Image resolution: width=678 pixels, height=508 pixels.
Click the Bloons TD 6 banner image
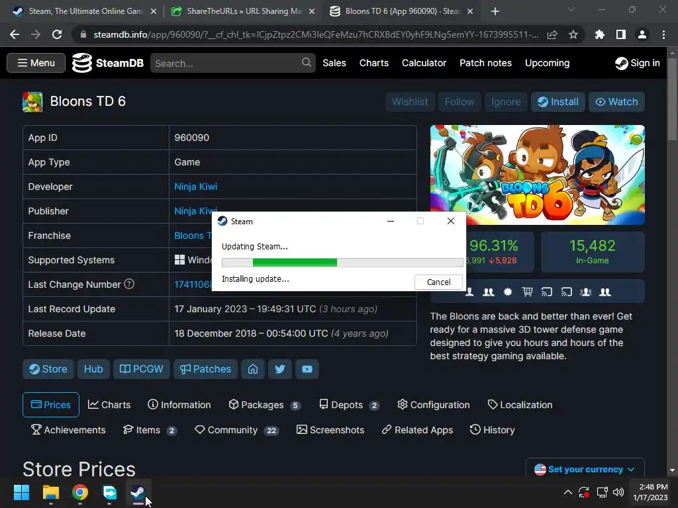[x=538, y=175]
